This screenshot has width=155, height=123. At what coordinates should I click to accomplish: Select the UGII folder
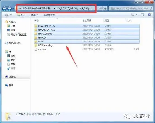[x=87, y=41]
